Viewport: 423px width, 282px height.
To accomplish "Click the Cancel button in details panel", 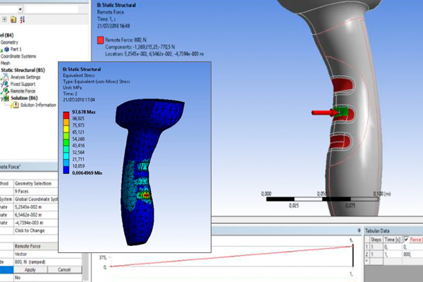I will point(64,269).
